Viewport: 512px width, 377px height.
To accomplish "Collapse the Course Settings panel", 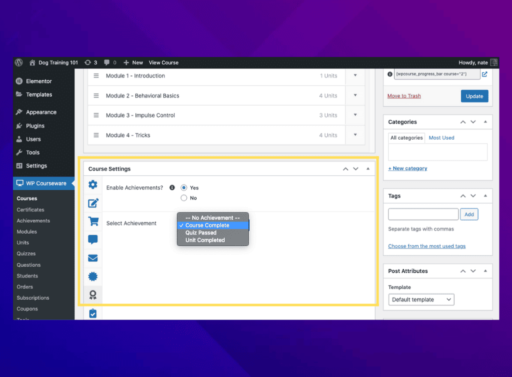I will 368,168.
